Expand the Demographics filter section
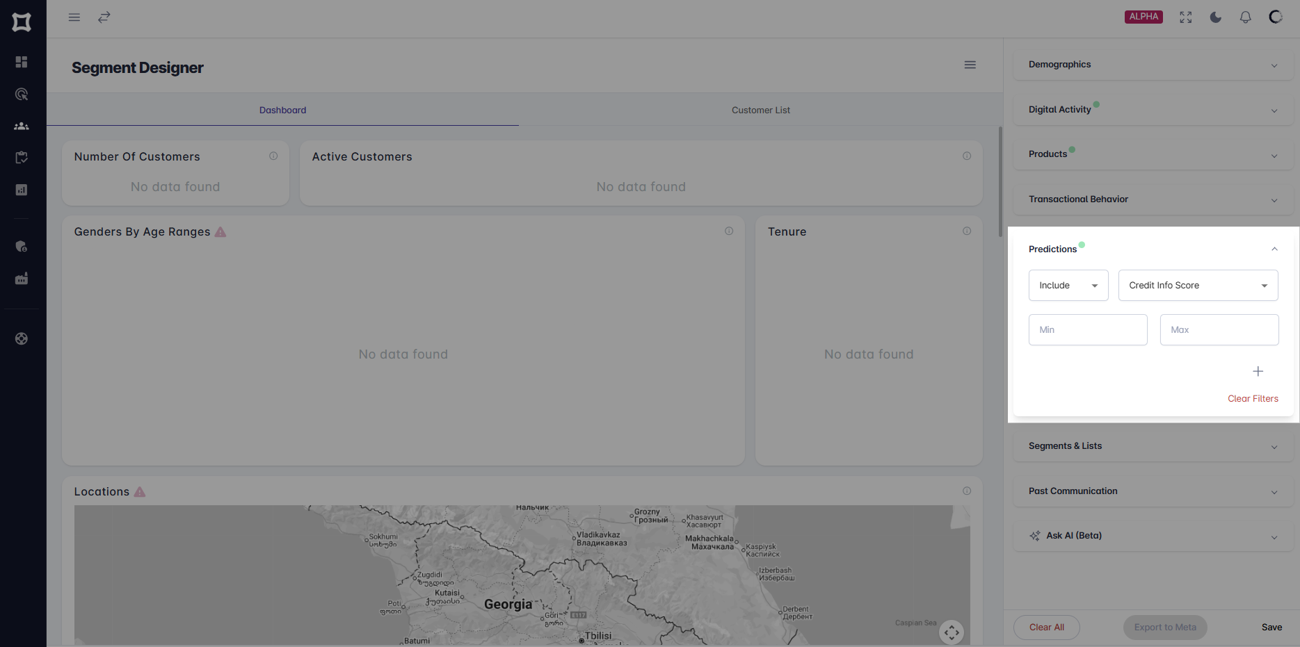 [x=1274, y=65]
